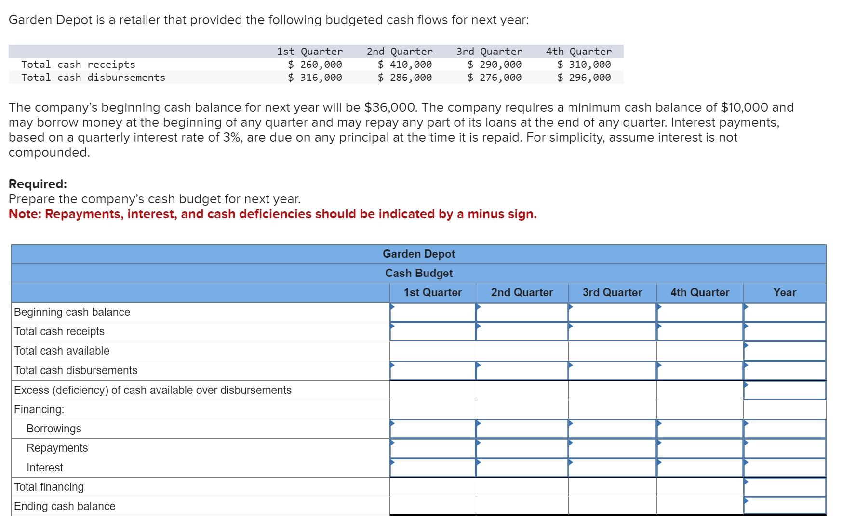Image resolution: width=856 pixels, height=523 pixels.
Task: Click budget Total cash receipts Year cell
Action: 785,331
